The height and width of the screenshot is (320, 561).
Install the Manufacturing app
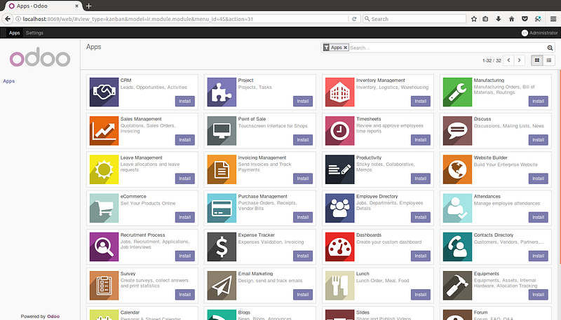coord(538,101)
